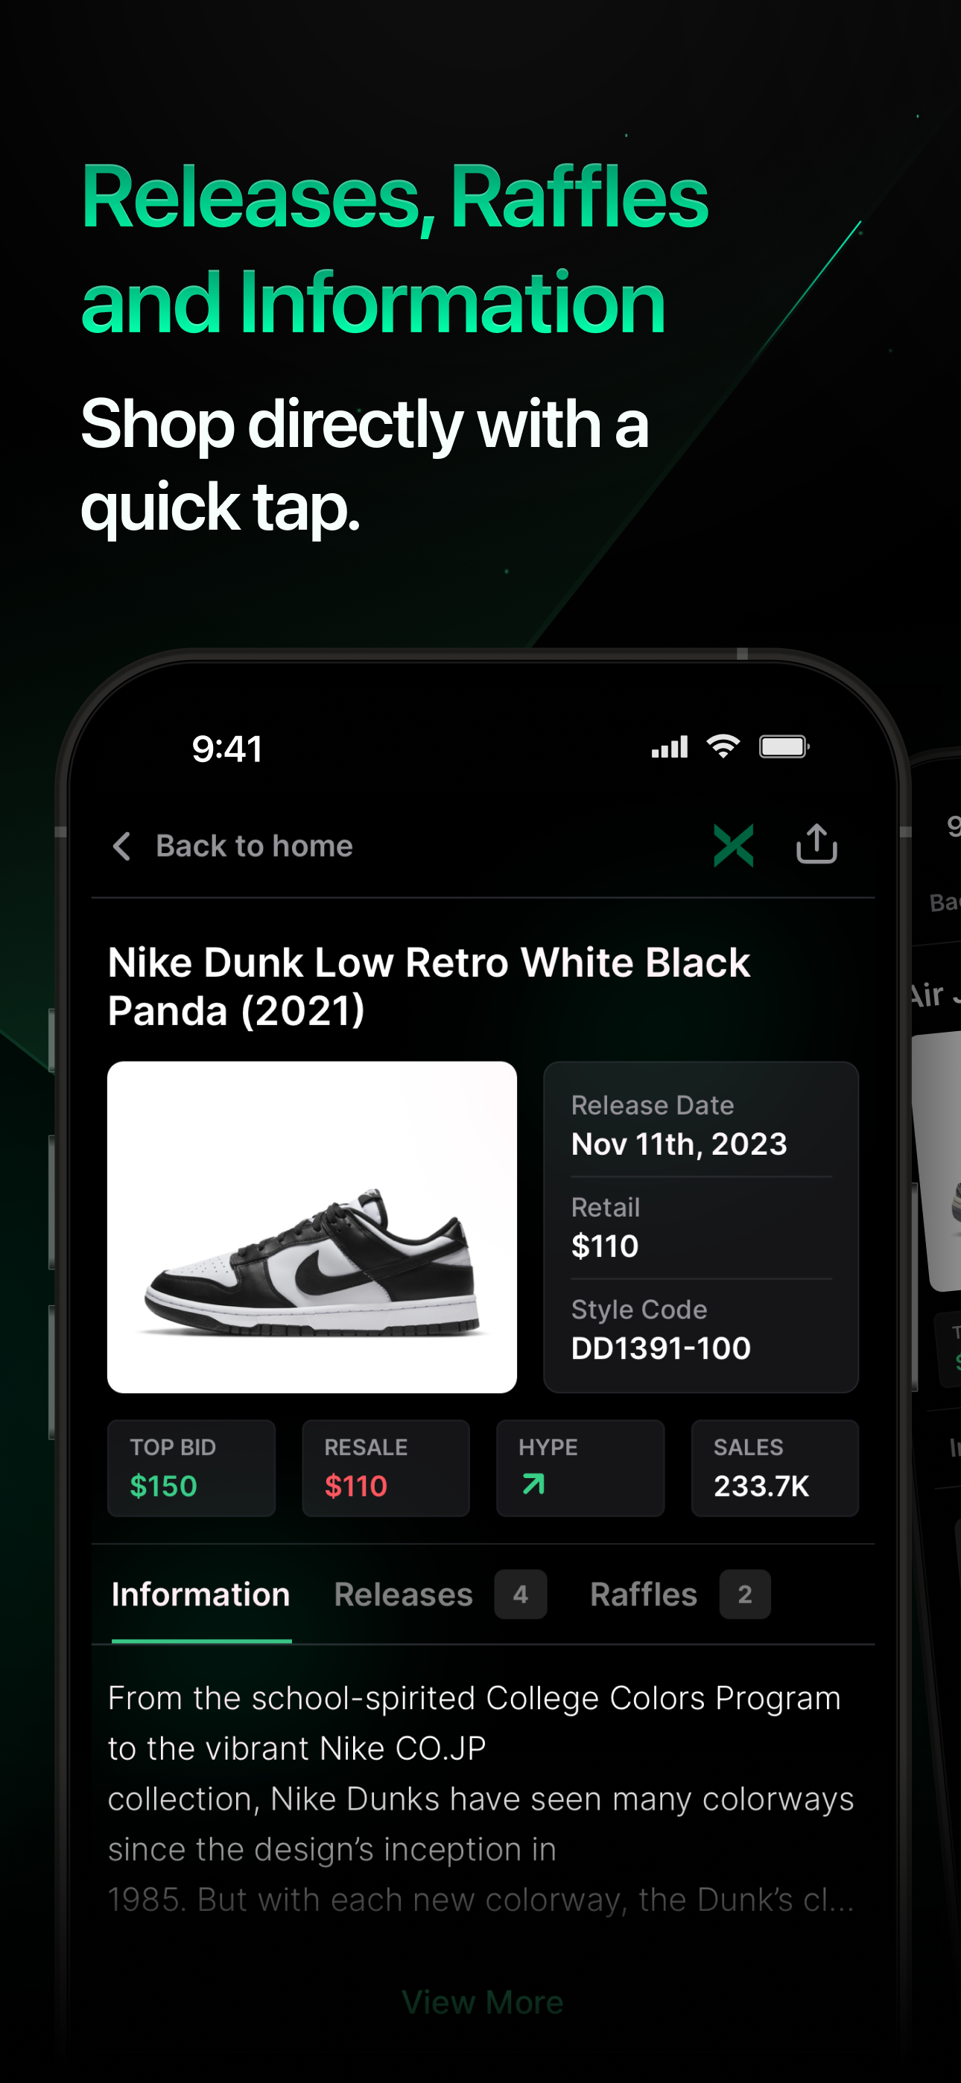Tap the Raffles count badge 2
The width and height of the screenshot is (961, 2083).
[744, 1594]
